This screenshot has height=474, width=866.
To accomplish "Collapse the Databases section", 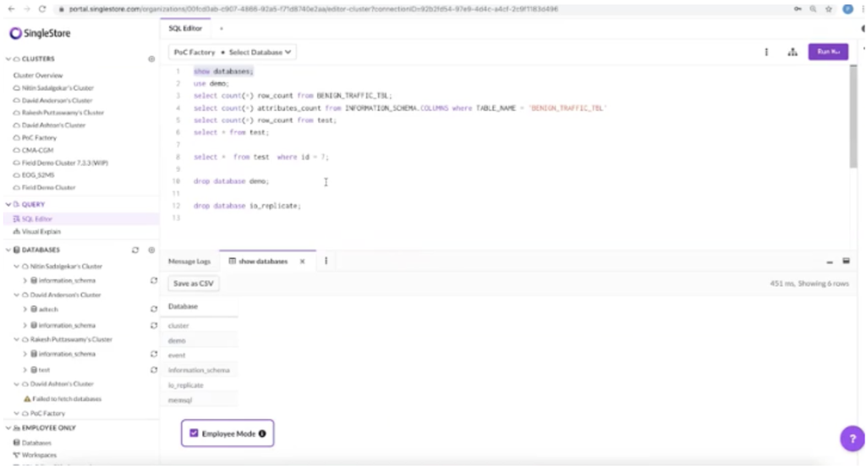I will click(x=8, y=250).
